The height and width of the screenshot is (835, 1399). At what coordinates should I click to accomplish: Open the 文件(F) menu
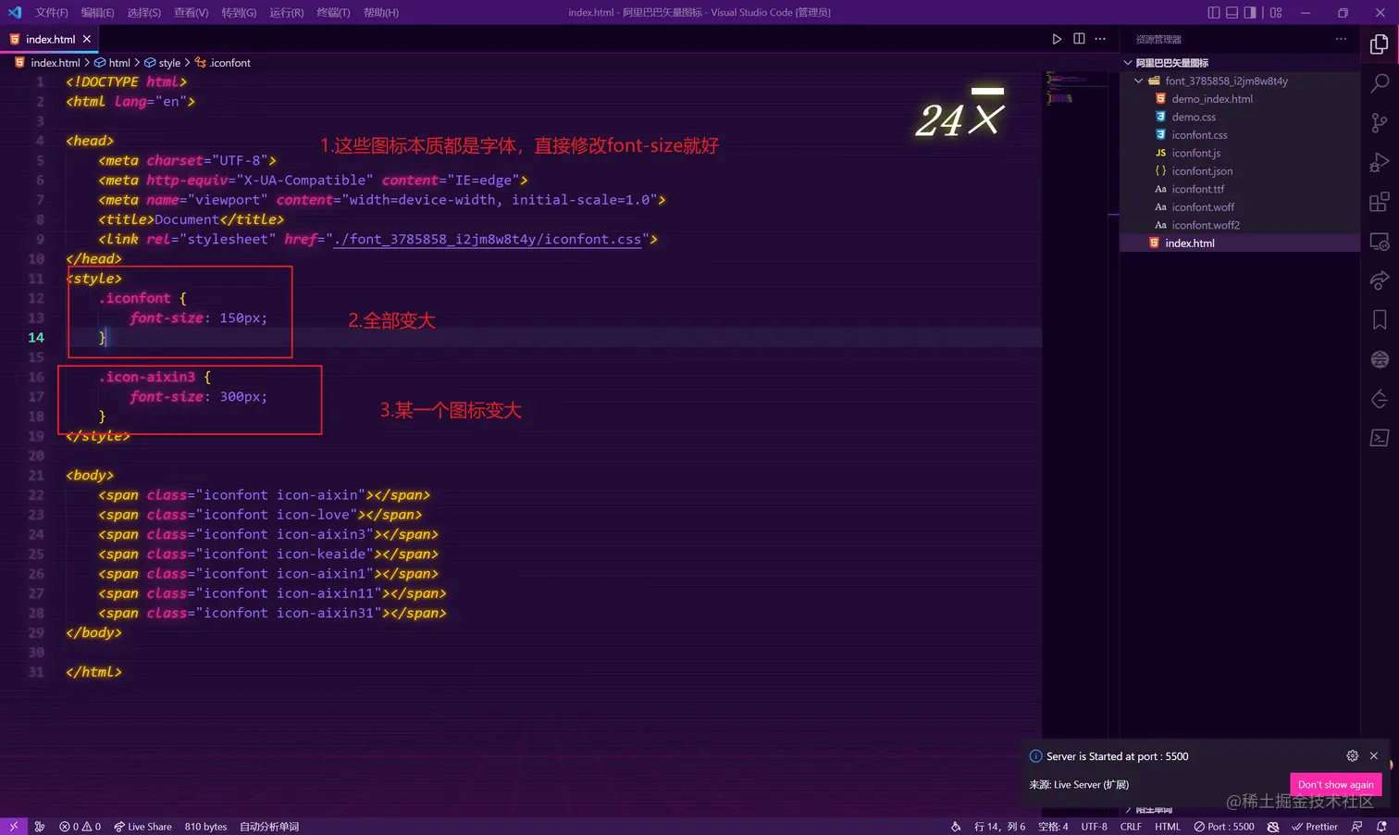(52, 13)
